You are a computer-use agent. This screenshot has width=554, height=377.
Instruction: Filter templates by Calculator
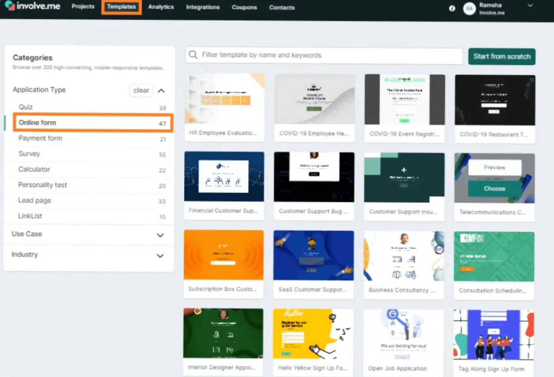92,169
